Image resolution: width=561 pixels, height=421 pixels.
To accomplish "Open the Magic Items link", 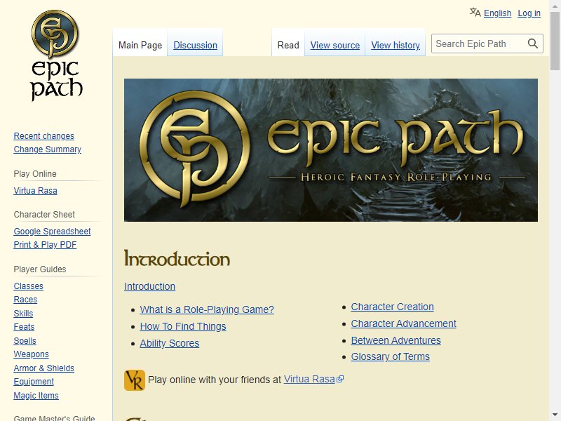I will click(x=36, y=396).
